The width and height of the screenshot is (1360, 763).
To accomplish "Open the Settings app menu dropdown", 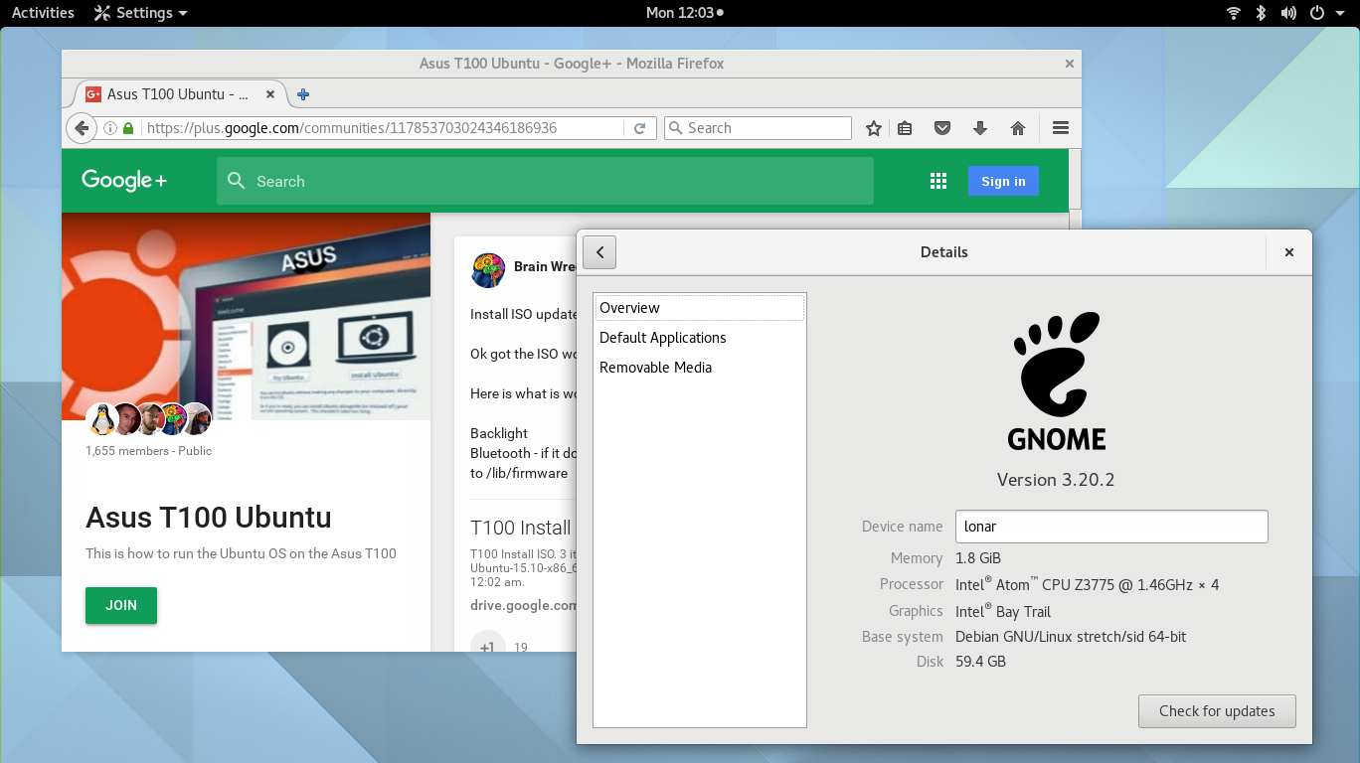I will (140, 13).
